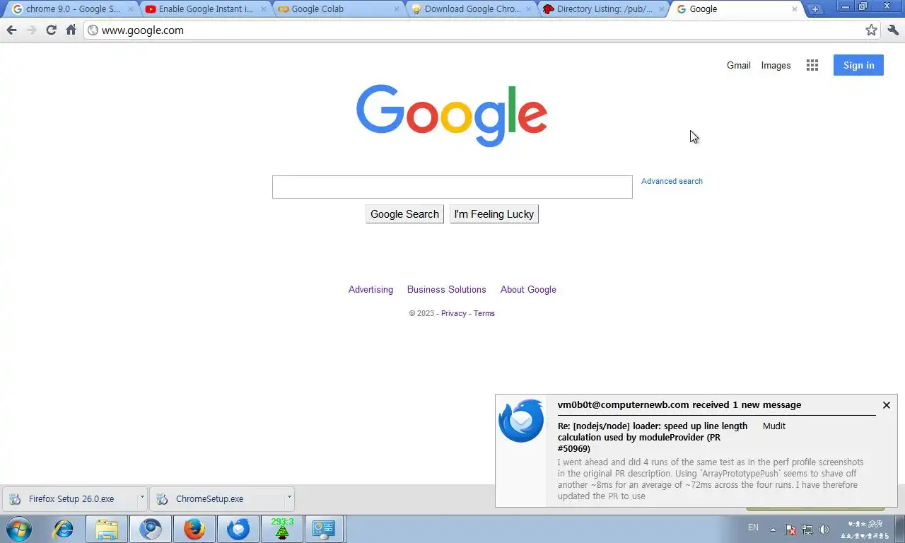Screen dimensions: 905x543
Task: Close the 'Download Google Chro...' tab
Action: click(x=528, y=9)
